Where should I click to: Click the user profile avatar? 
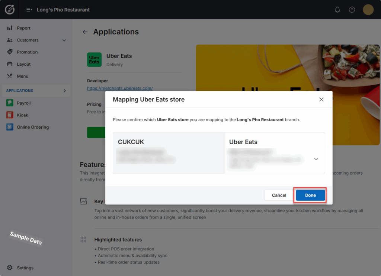click(x=368, y=10)
